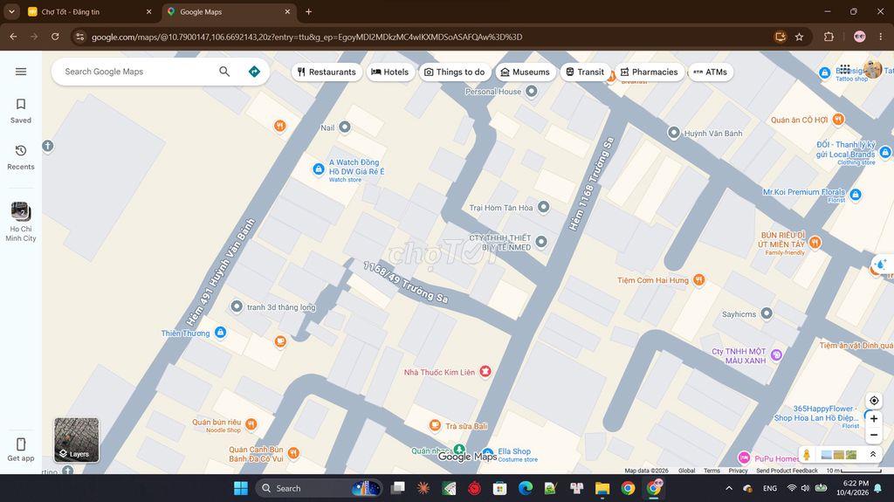The height and width of the screenshot is (502, 894).
Task: Click Trại Hòm Tân Hòa marker
Action: [x=543, y=207]
